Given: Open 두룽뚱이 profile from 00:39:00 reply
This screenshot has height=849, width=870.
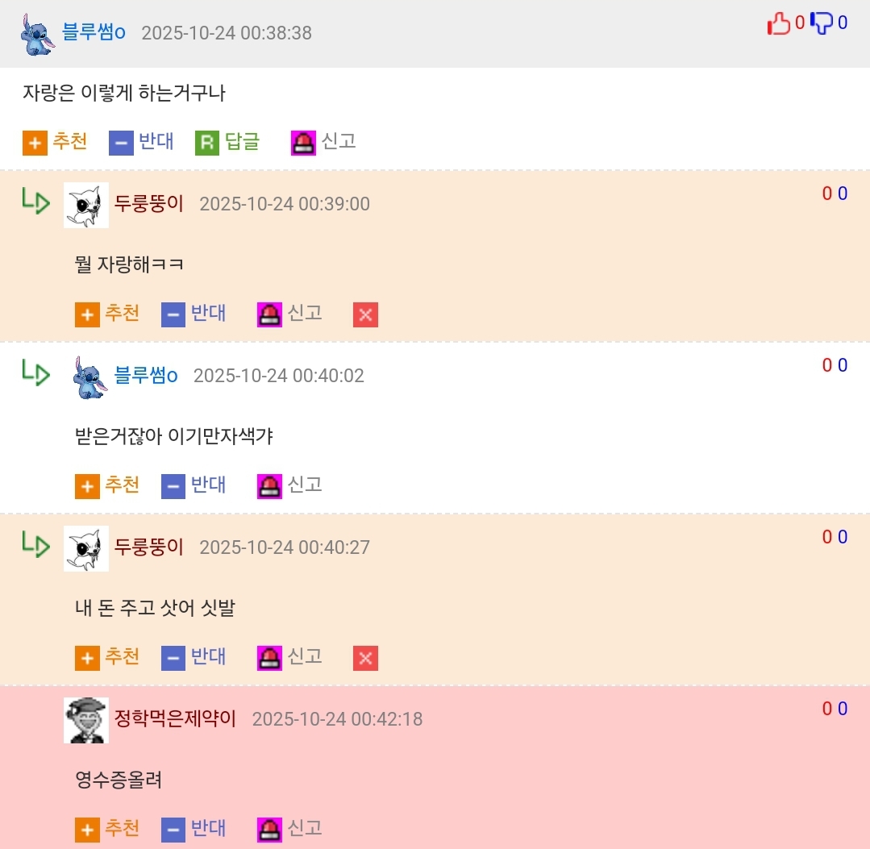Looking at the screenshot, I should pos(148,204).
